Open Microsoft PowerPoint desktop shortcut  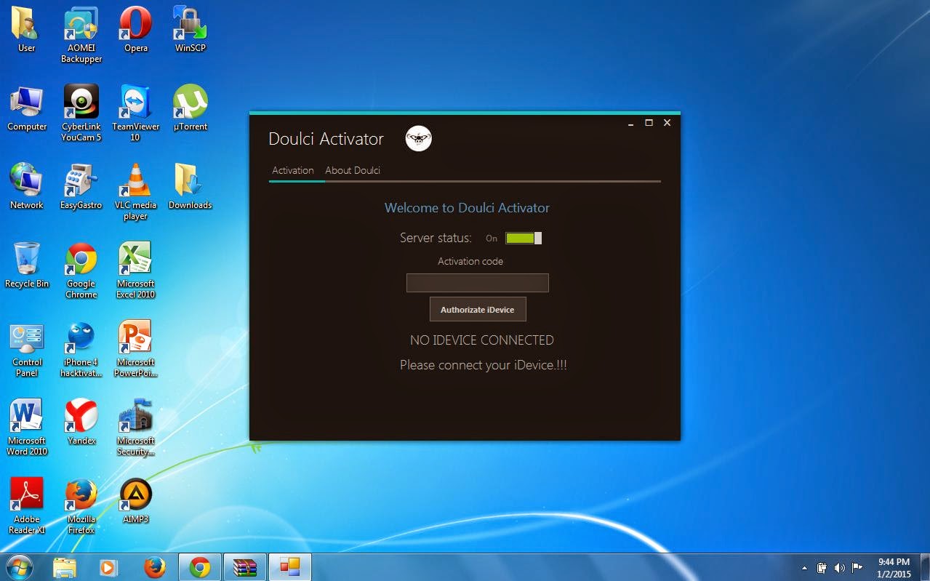click(x=135, y=348)
